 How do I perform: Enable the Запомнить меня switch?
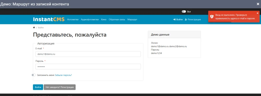(x=34, y=75)
